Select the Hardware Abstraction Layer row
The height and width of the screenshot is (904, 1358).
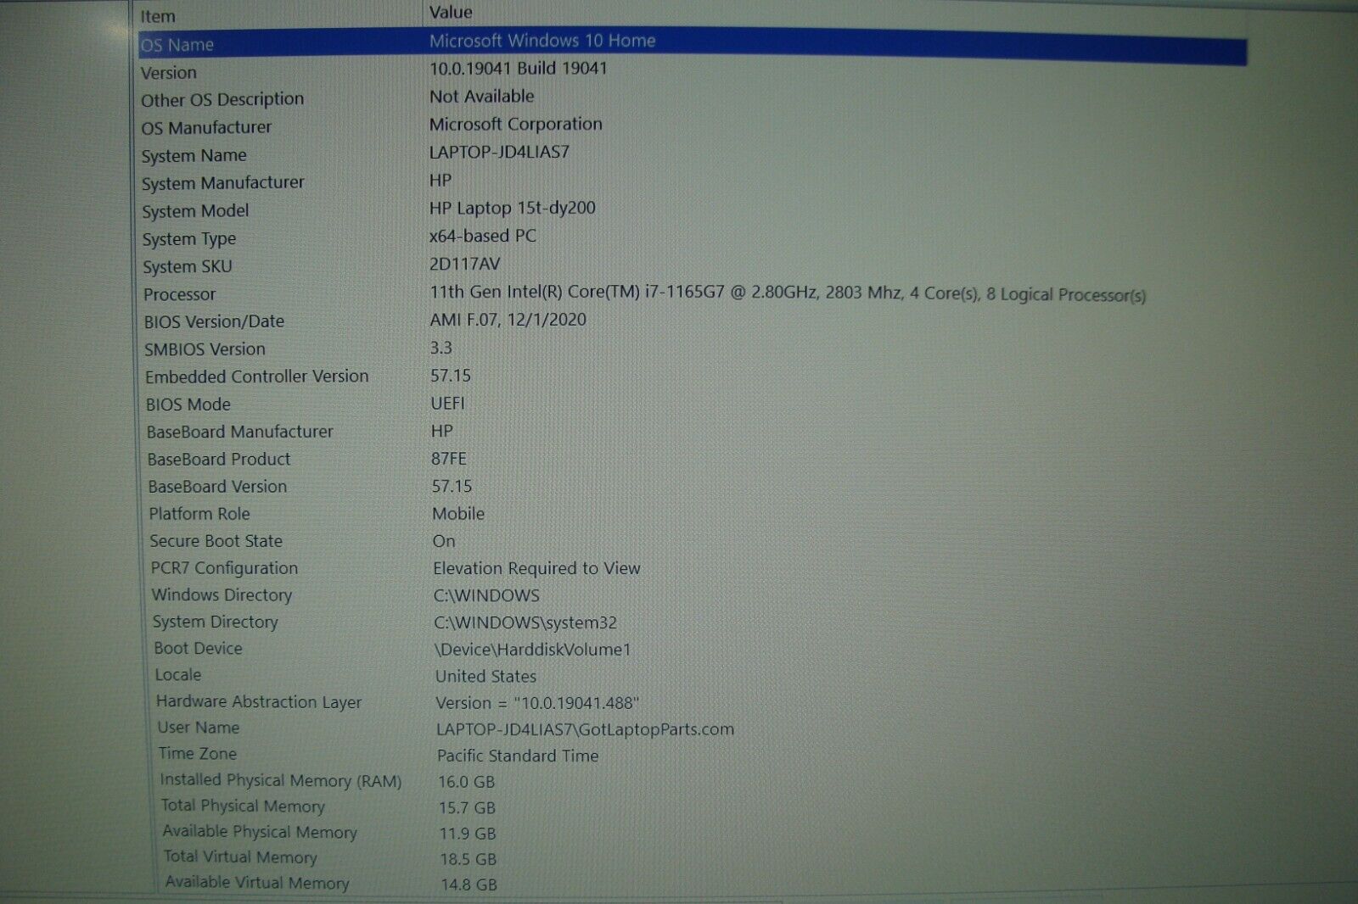tap(259, 702)
